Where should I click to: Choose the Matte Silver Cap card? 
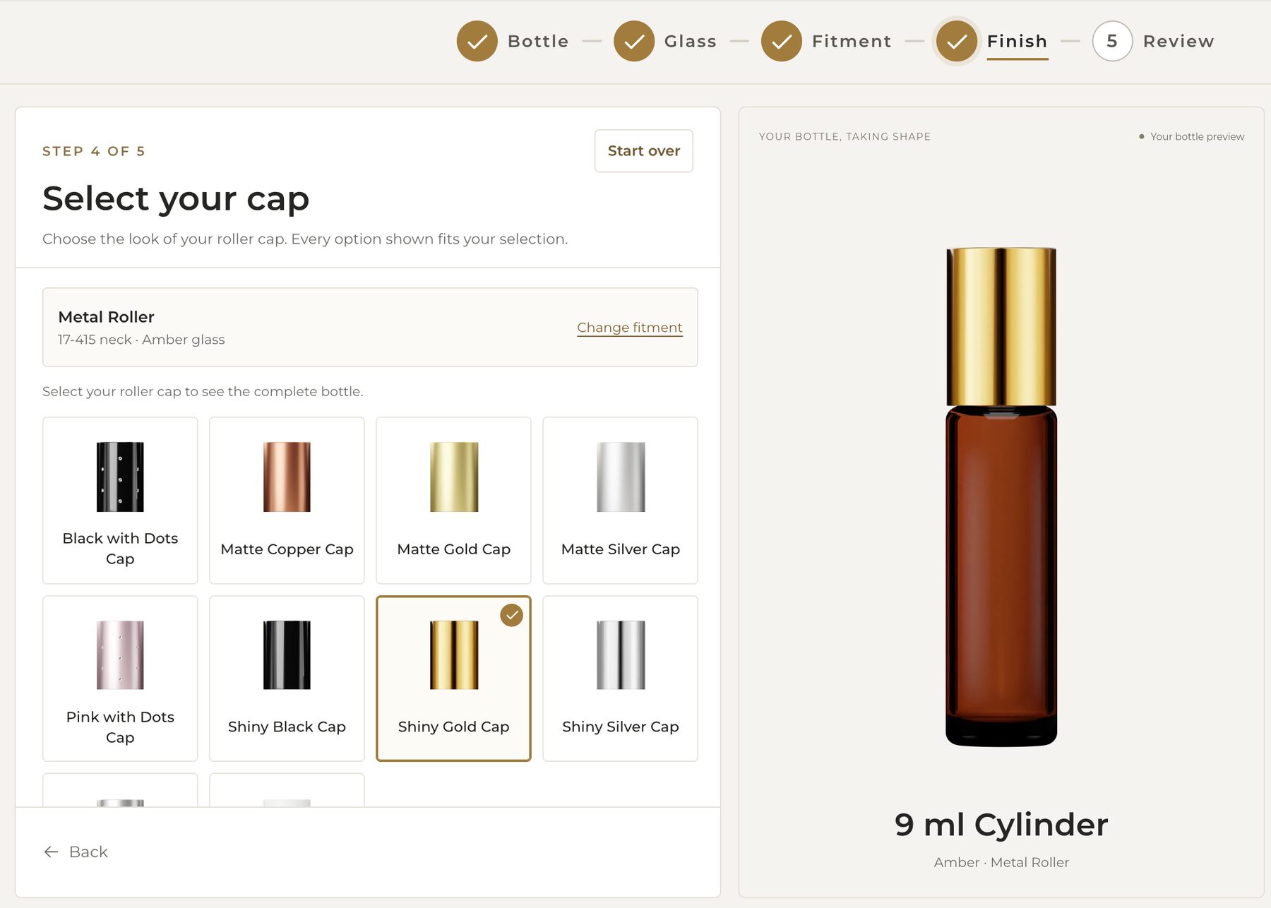point(620,500)
